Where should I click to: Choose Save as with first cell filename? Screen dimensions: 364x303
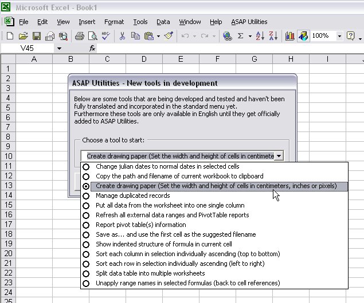click(214, 234)
